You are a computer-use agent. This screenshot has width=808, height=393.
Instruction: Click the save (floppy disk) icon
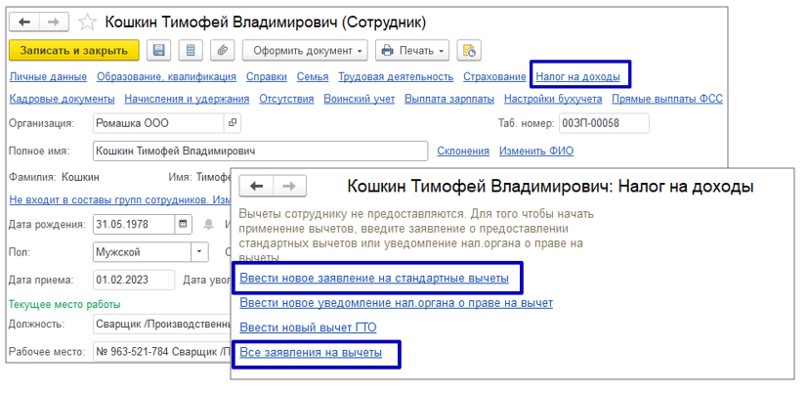click(158, 50)
